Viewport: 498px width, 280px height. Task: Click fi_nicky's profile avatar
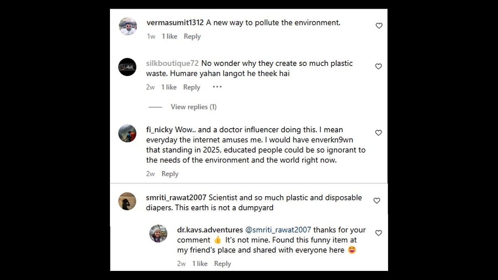127,133
